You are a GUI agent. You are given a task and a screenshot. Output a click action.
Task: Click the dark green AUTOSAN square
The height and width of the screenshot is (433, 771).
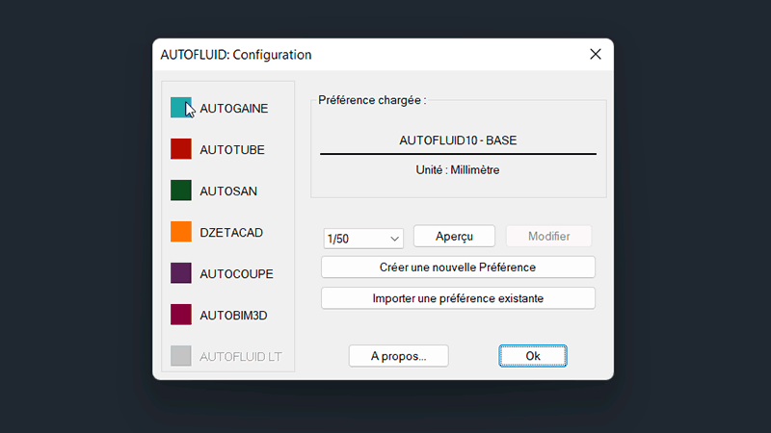(181, 190)
